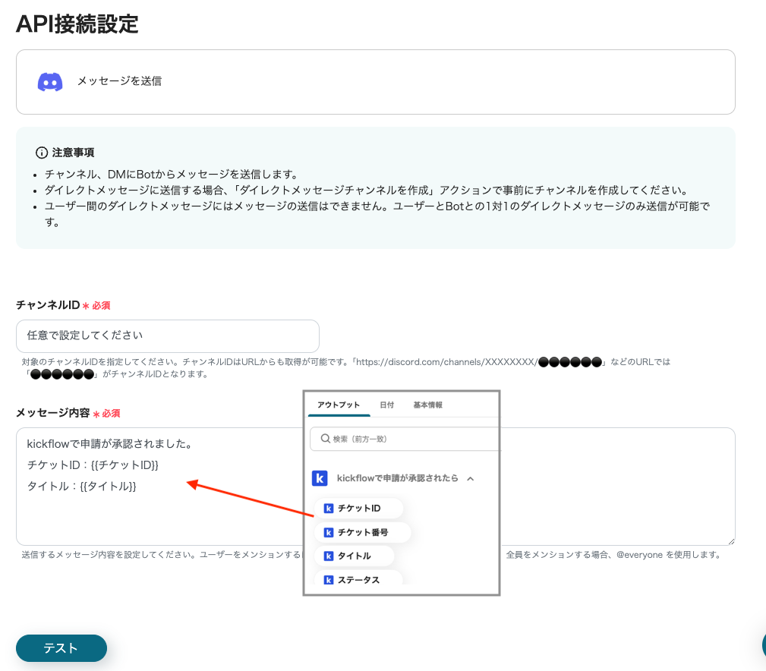This screenshot has height=671, width=766.
Task: Click the kickflow icon beside チケット番号
Action: tap(329, 532)
